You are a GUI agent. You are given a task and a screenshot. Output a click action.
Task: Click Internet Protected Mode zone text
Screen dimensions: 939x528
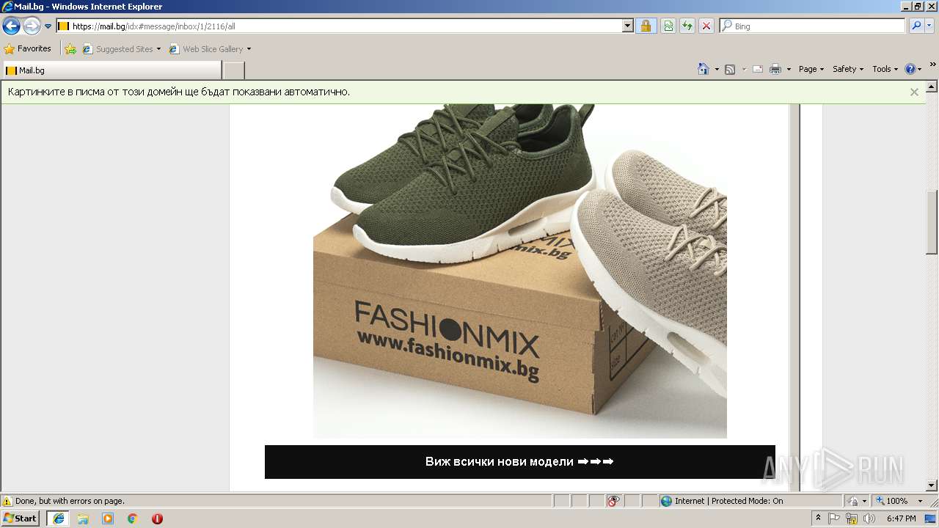[728, 502]
